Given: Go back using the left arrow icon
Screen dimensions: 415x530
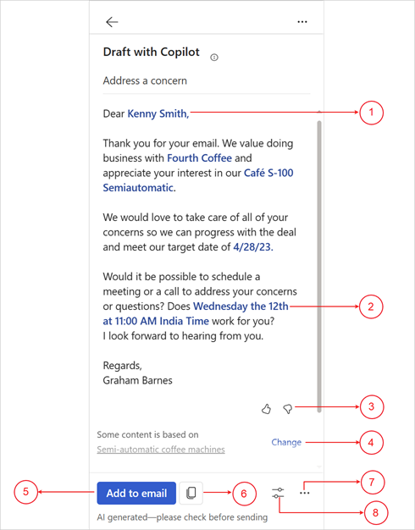Looking at the screenshot, I should [112, 22].
